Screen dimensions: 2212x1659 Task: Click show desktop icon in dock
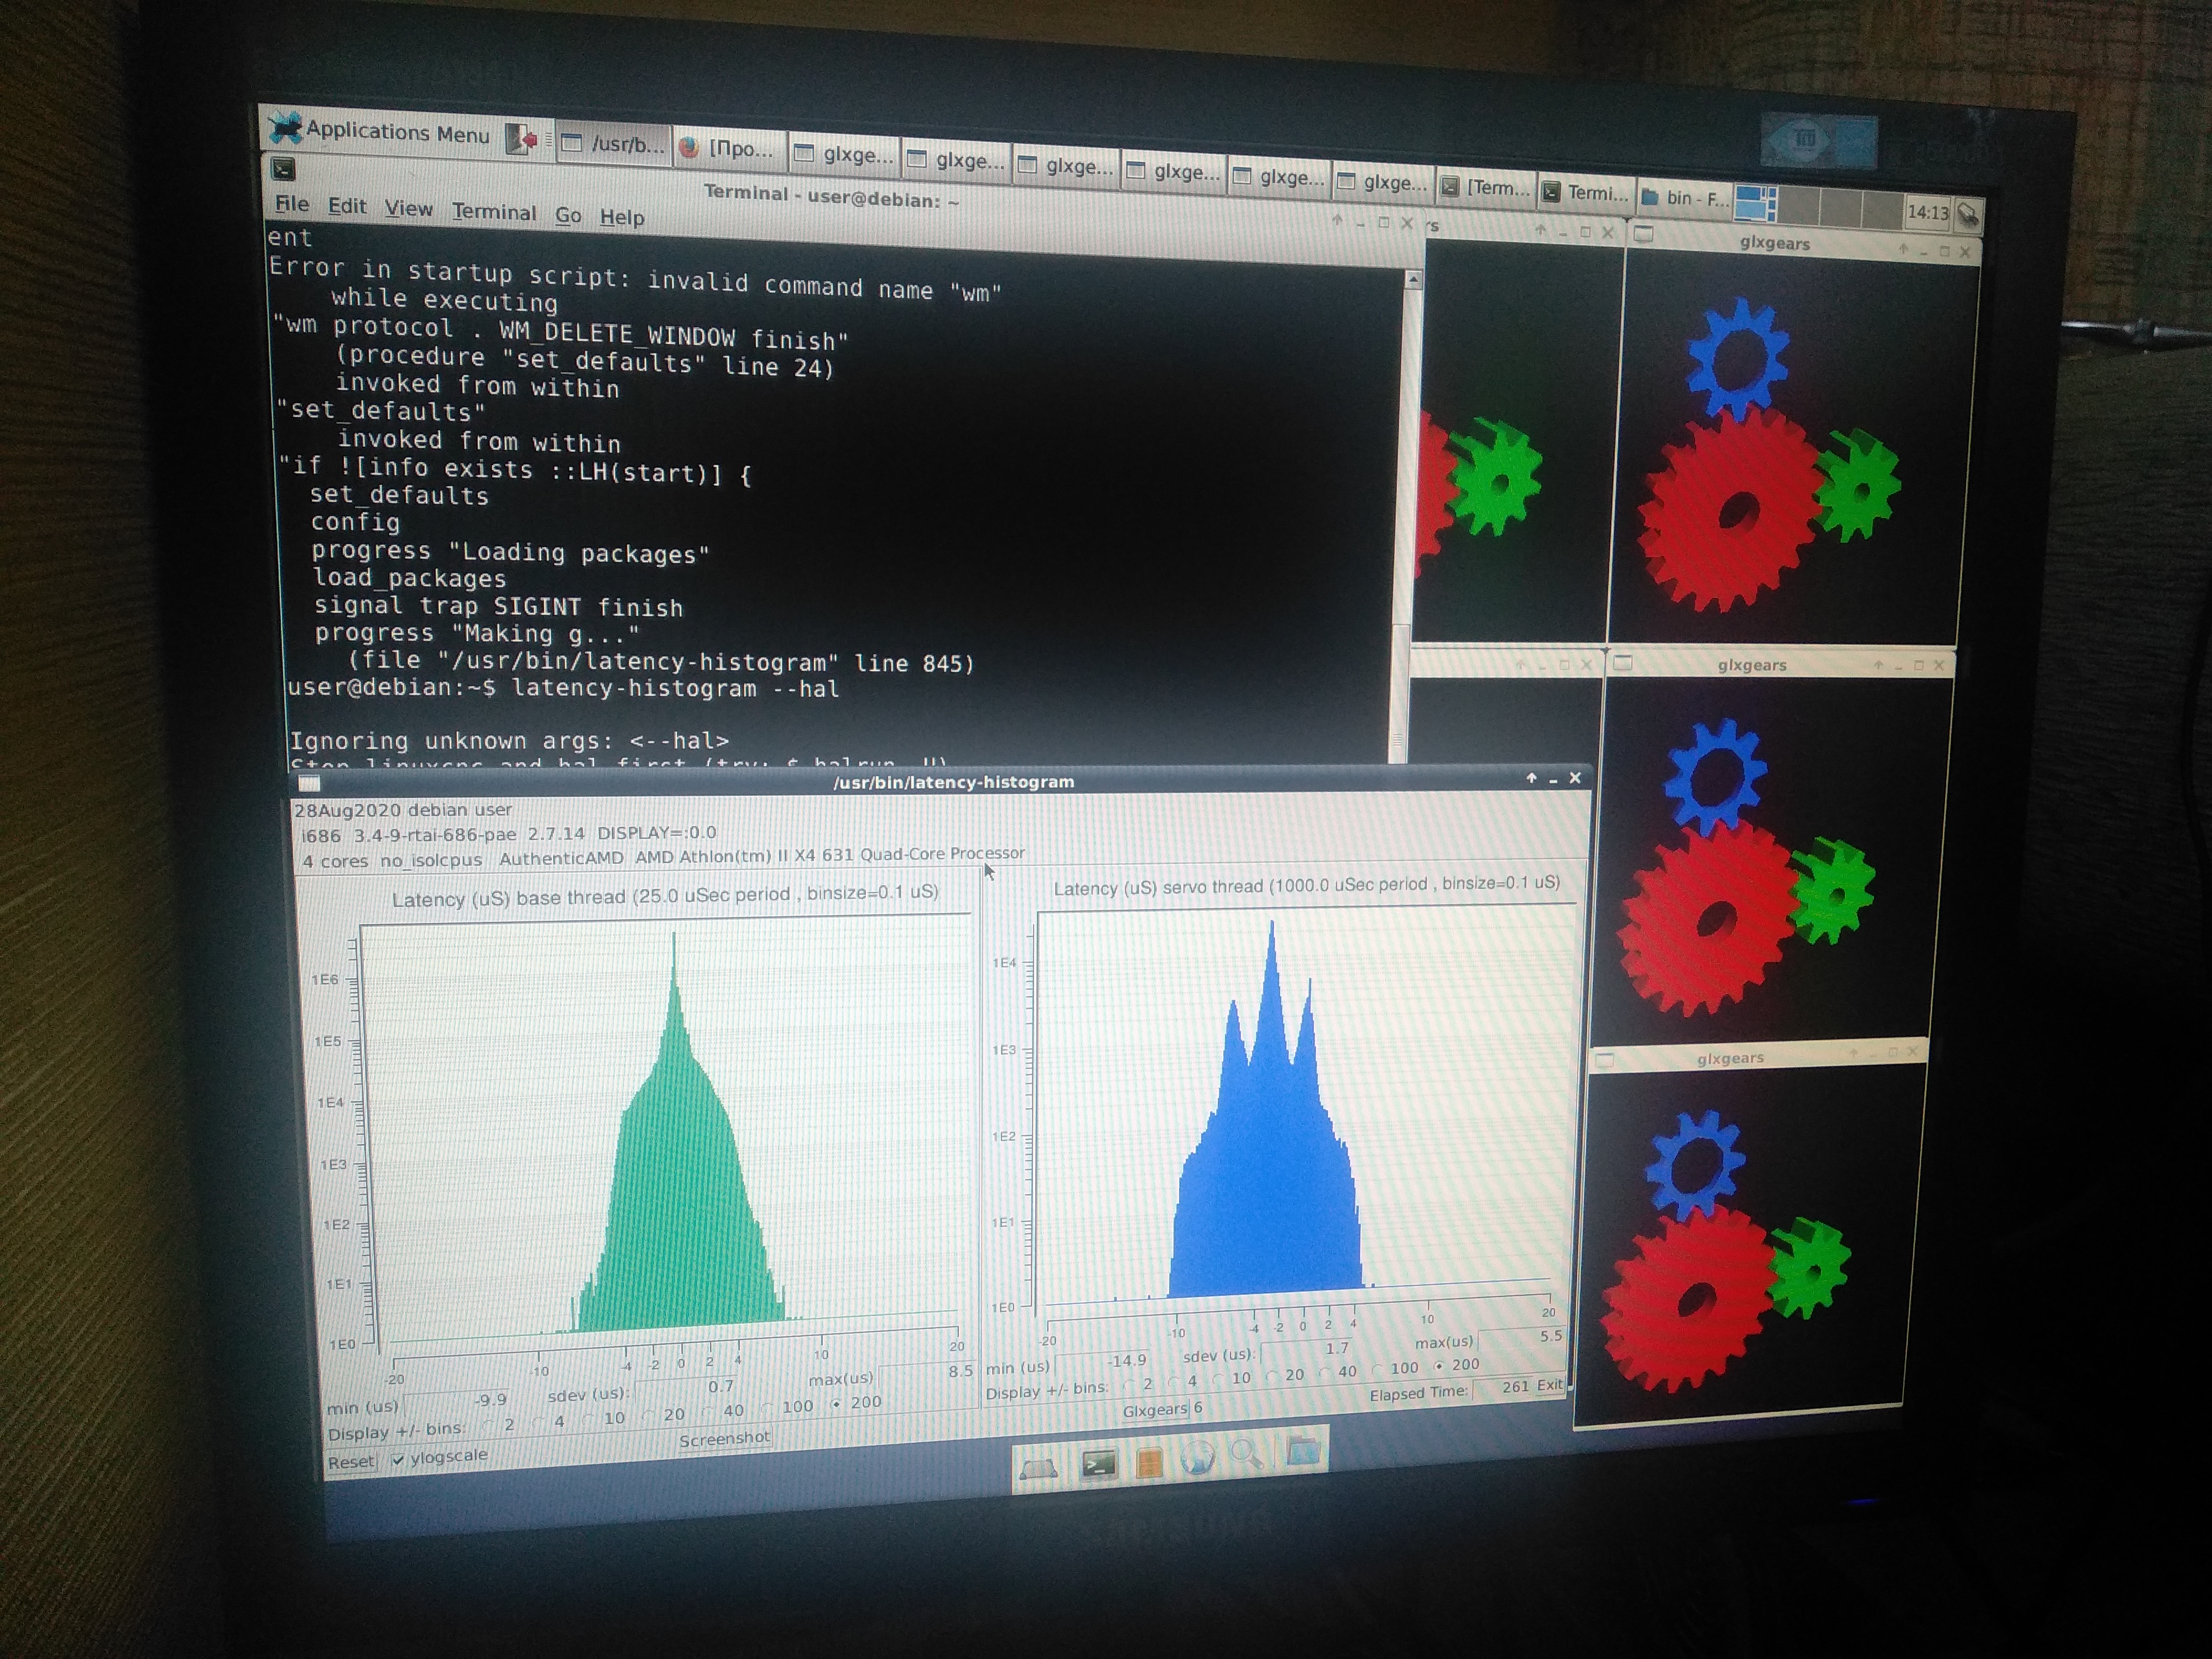click(1038, 1469)
